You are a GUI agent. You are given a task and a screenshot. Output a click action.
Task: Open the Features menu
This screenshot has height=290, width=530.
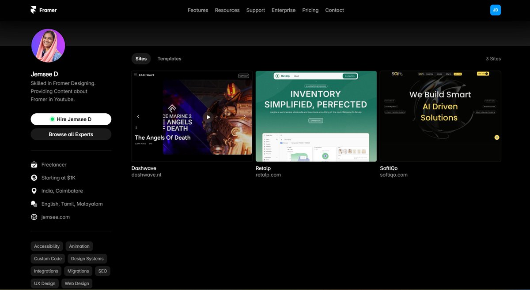tap(198, 10)
